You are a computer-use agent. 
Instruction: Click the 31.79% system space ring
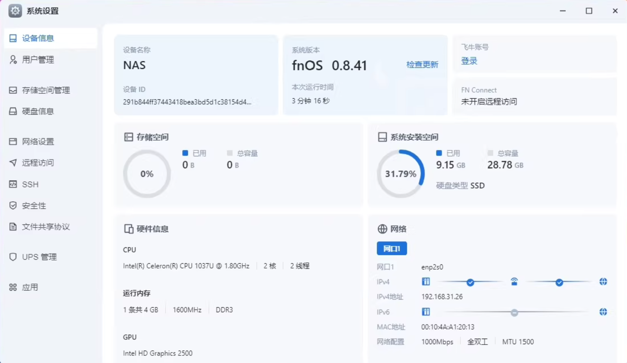click(x=401, y=174)
